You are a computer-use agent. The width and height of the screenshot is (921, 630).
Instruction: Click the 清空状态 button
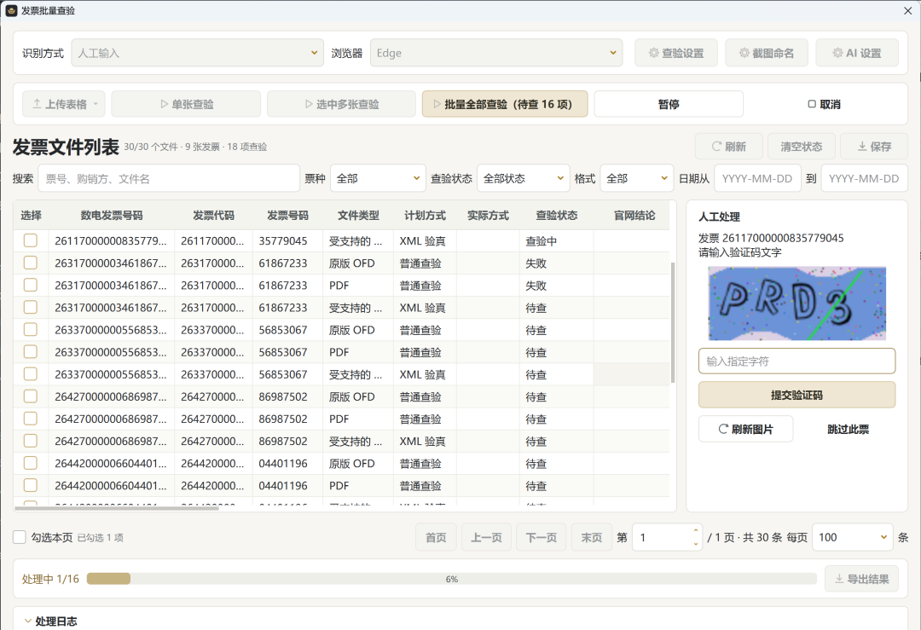[x=801, y=146]
